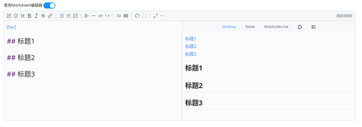Click the 标题2 heading in preview

[194, 86]
